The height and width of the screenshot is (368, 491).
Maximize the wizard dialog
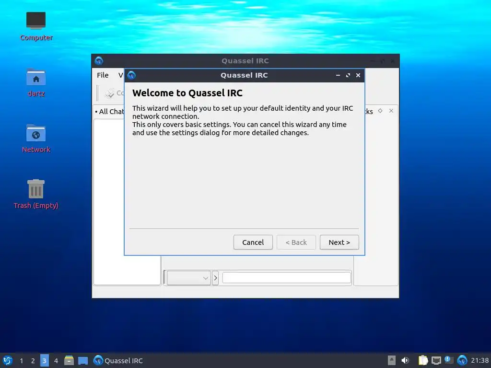tap(348, 75)
